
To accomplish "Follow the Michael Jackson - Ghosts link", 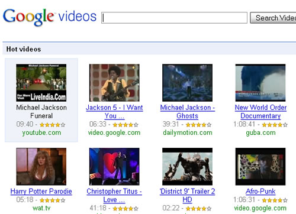I will point(187,112).
